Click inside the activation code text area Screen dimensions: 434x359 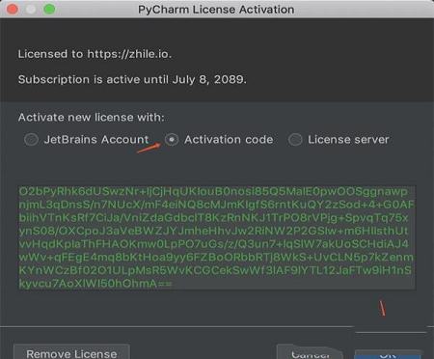(x=217, y=237)
